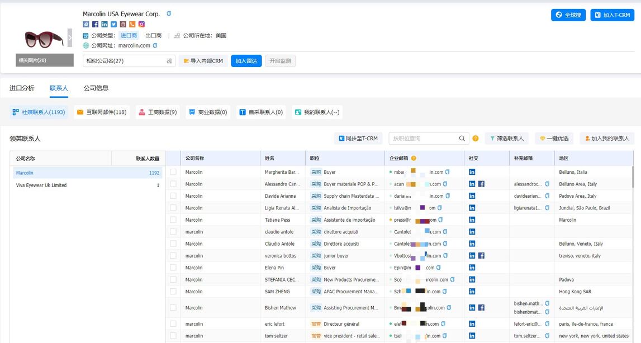Select 自采联系人(0) sub-tab
641x343 pixels.
(261, 112)
